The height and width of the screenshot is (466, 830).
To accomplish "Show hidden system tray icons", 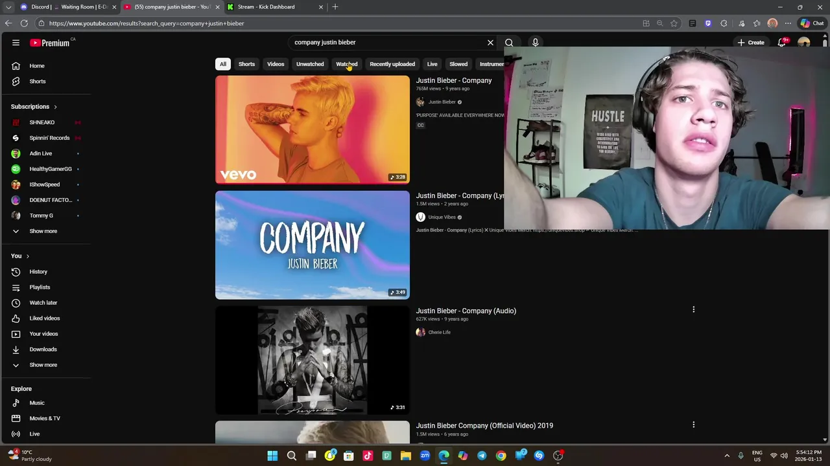I will [727, 456].
